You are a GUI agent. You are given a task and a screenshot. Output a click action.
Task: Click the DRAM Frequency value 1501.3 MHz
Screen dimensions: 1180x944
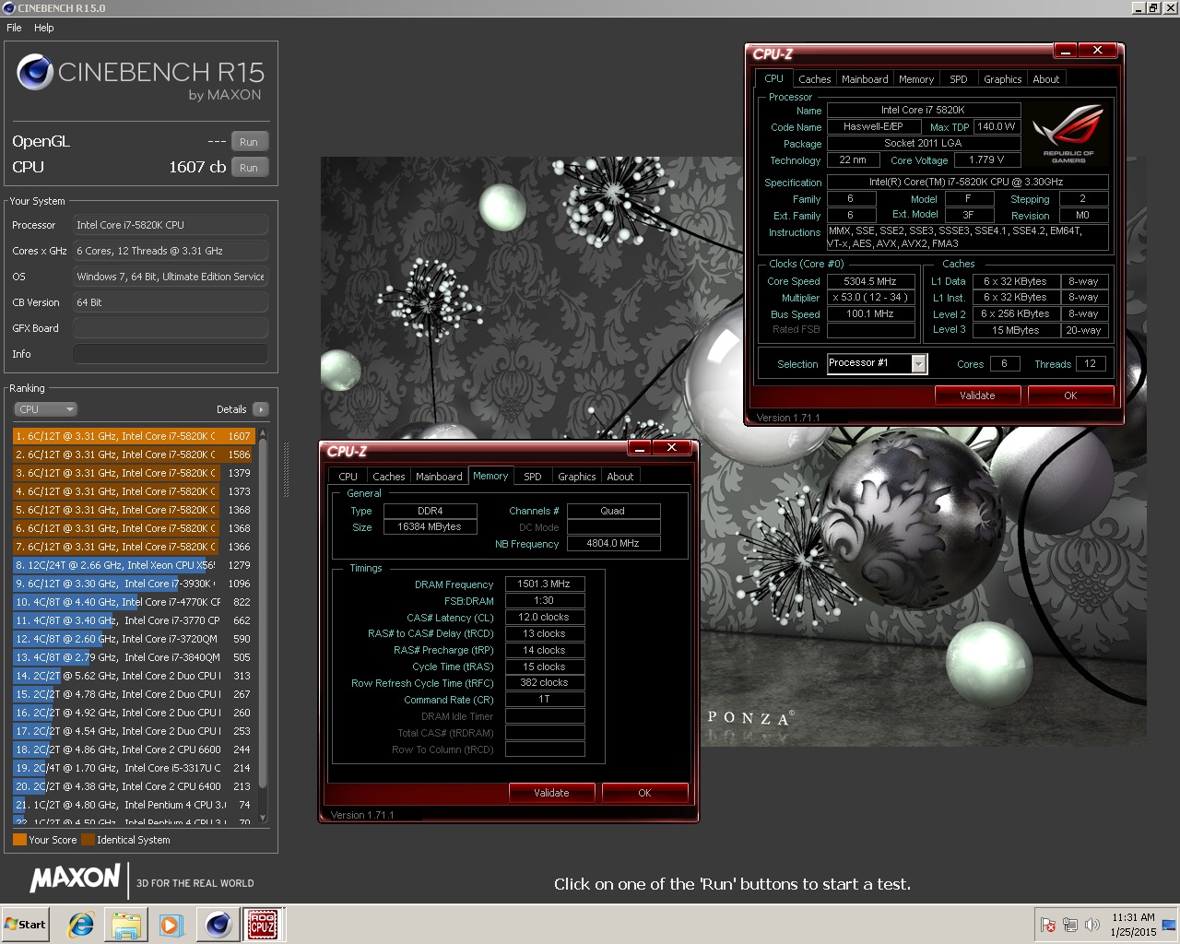pos(544,584)
